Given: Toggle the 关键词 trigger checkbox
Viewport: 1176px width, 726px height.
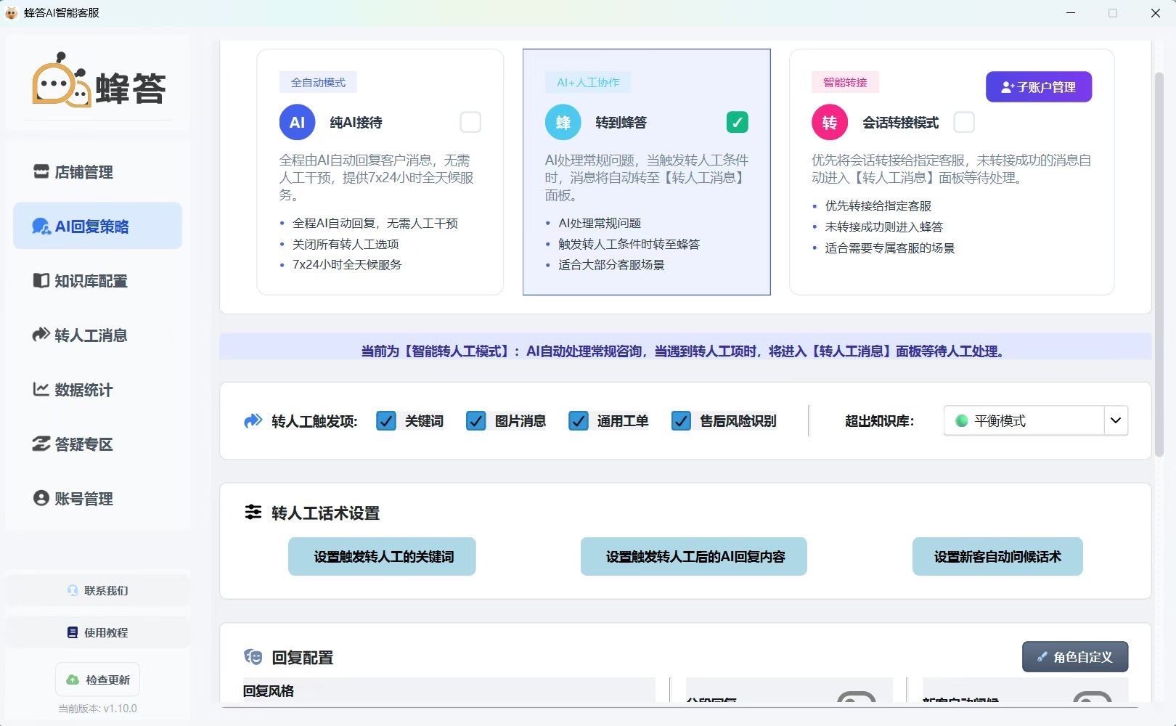Looking at the screenshot, I should [386, 421].
